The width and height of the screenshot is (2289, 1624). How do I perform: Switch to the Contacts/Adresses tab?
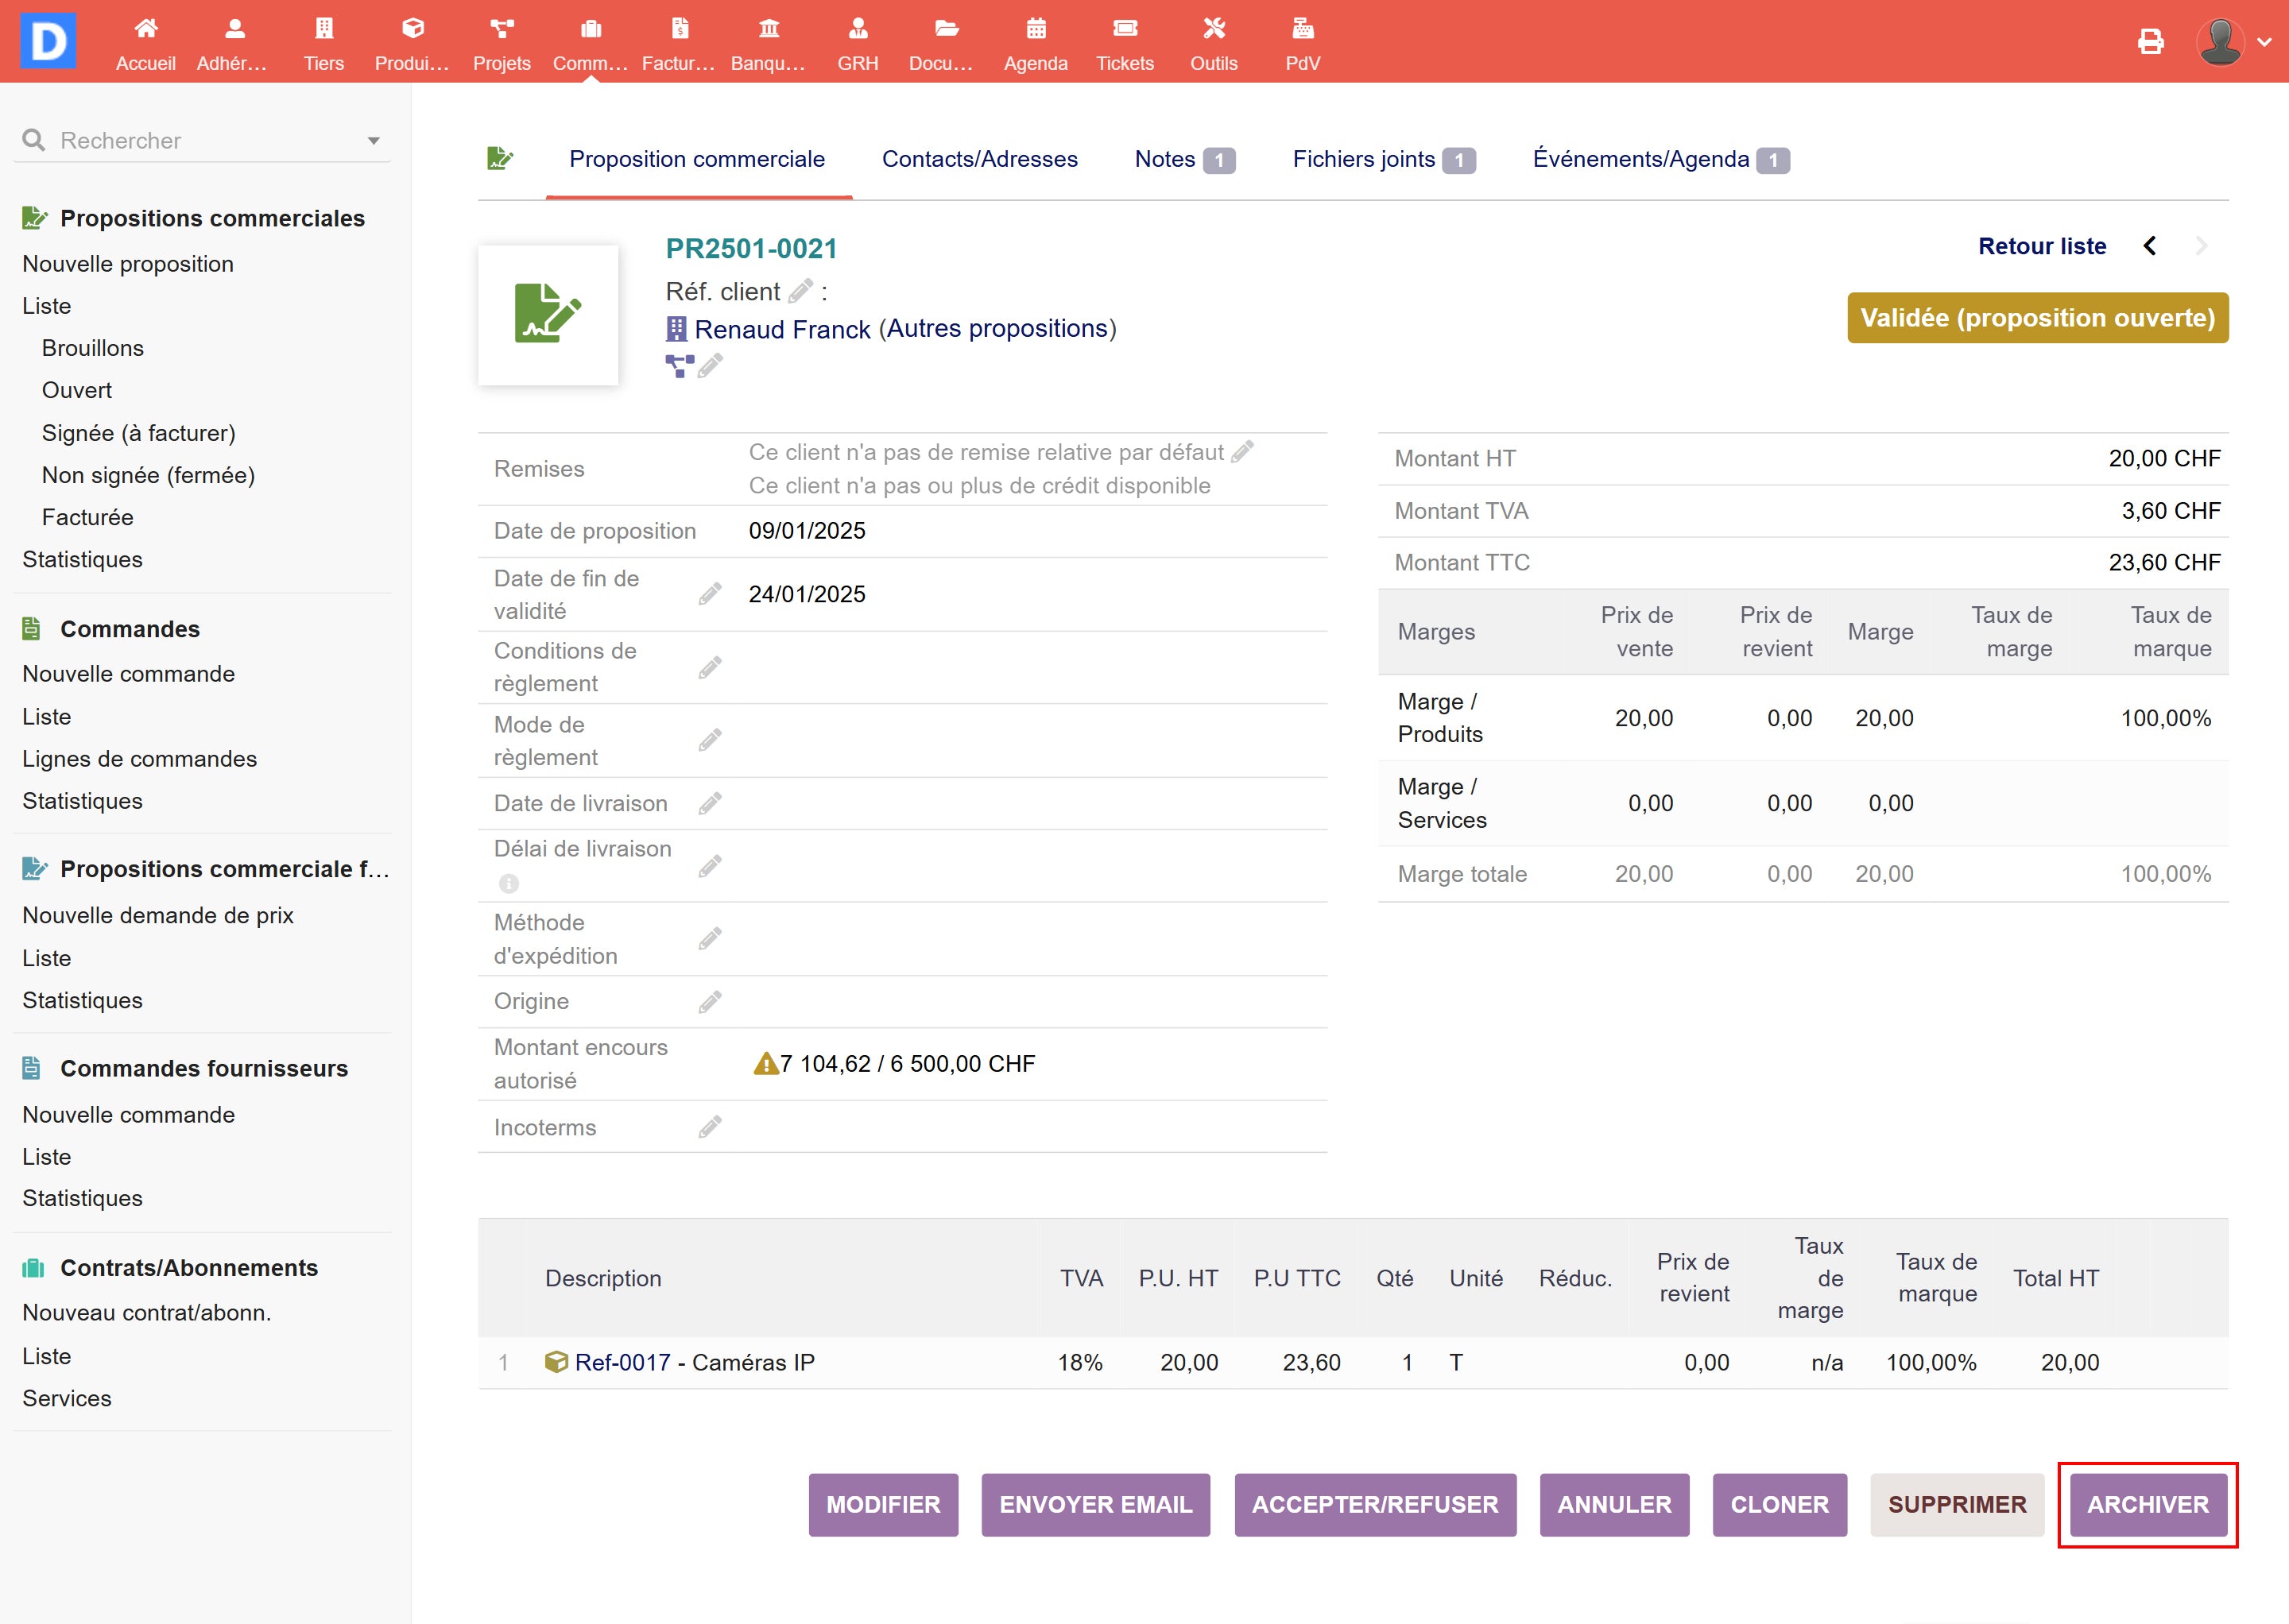978,159
